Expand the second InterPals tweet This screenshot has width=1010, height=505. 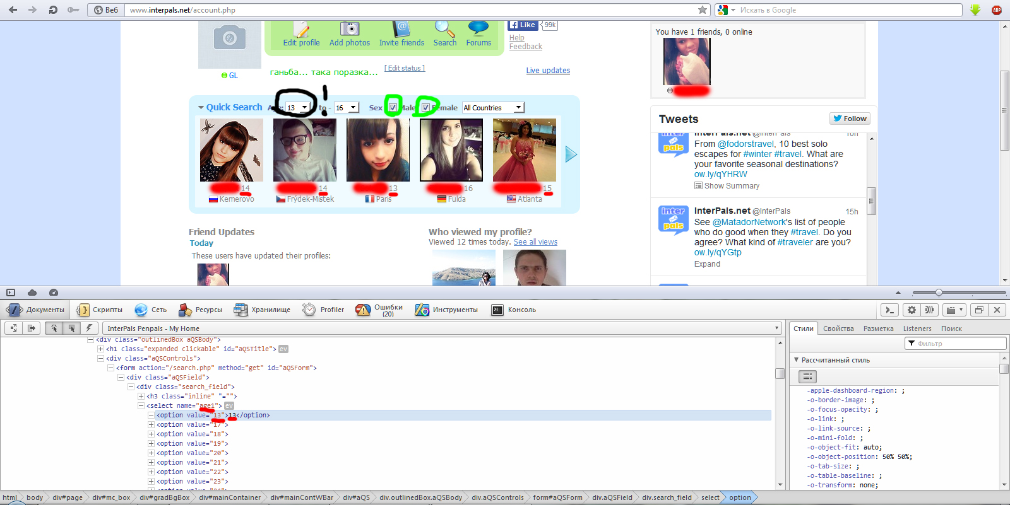[x=707, y=264]
